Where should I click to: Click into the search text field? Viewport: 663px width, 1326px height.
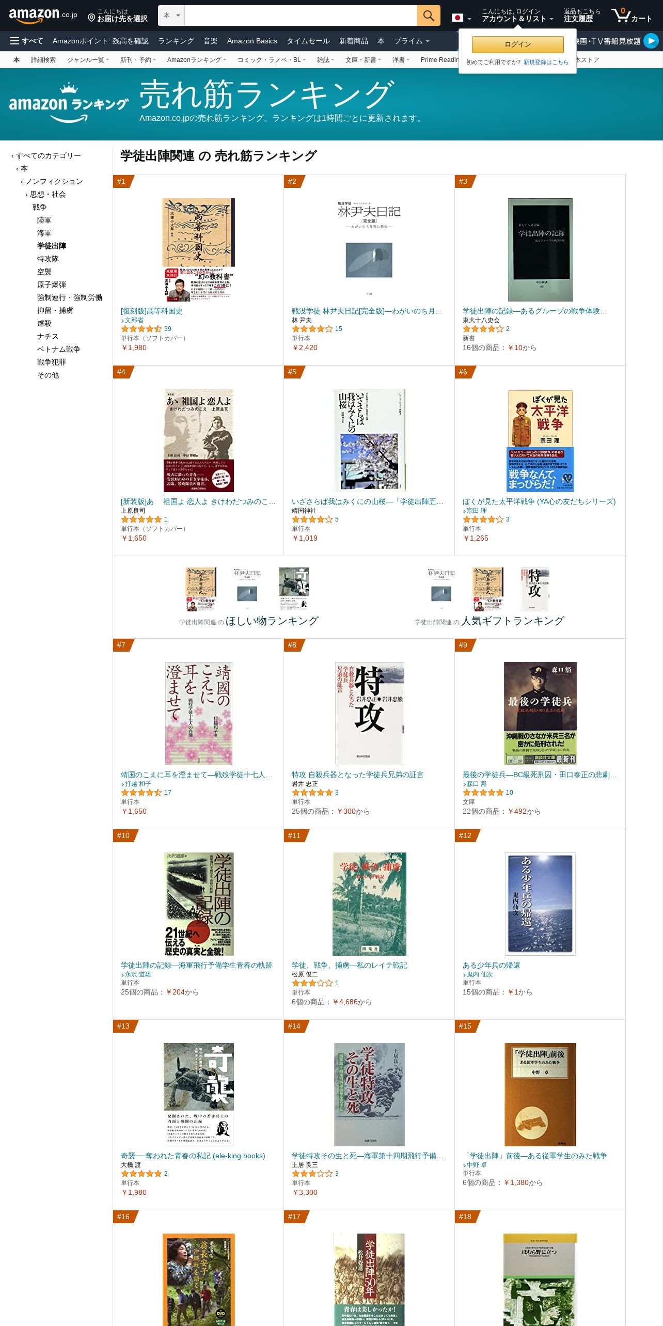pos(301,15)
